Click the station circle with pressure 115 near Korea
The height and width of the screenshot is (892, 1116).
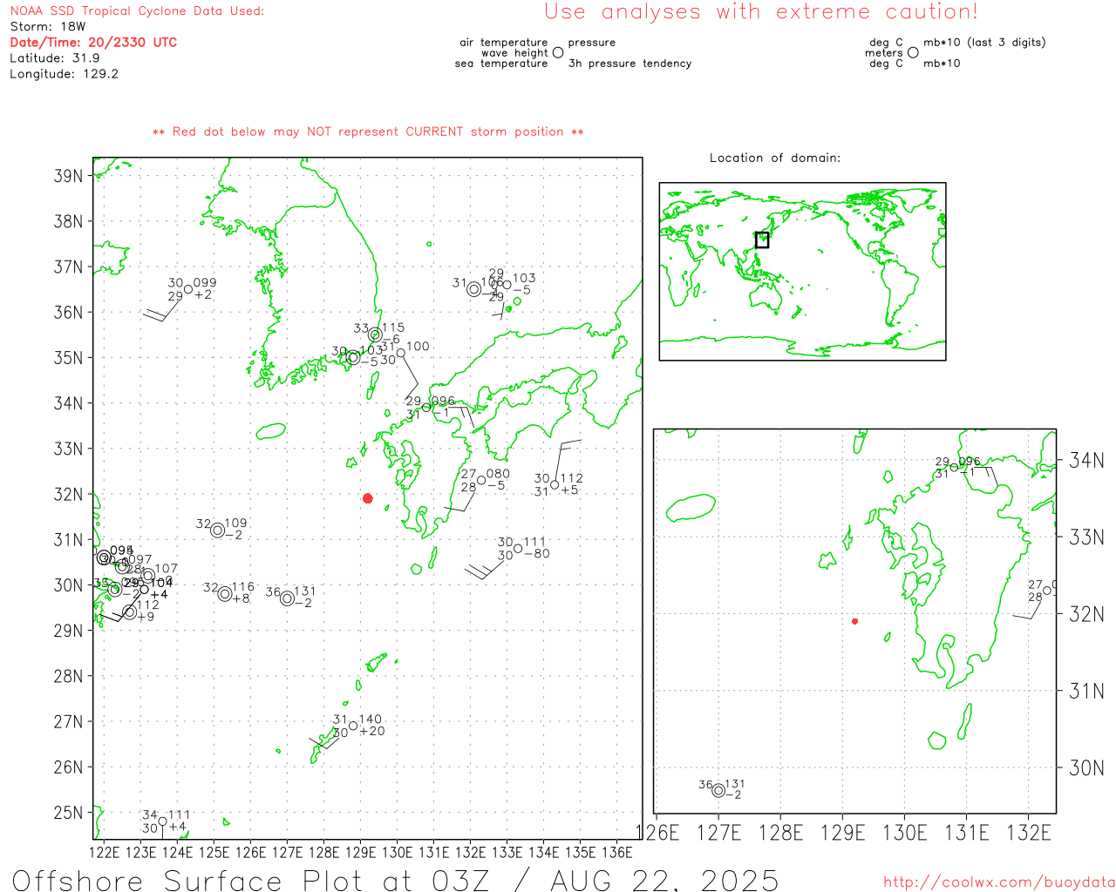[375, 334]
